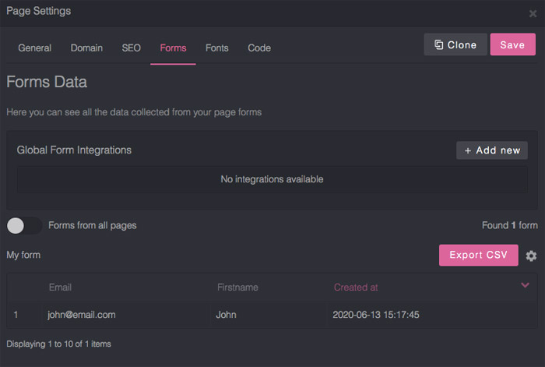Click the sort chevron in table header
This screenshot has height=367, width=545.
pyautogui.click(x=525, y=285)
